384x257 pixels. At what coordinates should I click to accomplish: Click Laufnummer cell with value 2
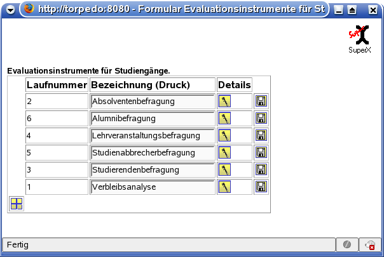pos(57,102)
